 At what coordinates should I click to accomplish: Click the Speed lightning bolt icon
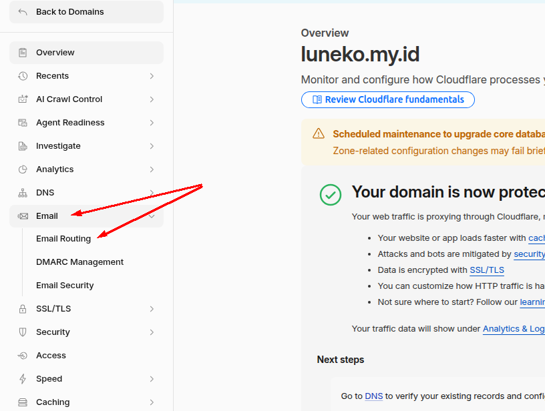pos(23,379)
